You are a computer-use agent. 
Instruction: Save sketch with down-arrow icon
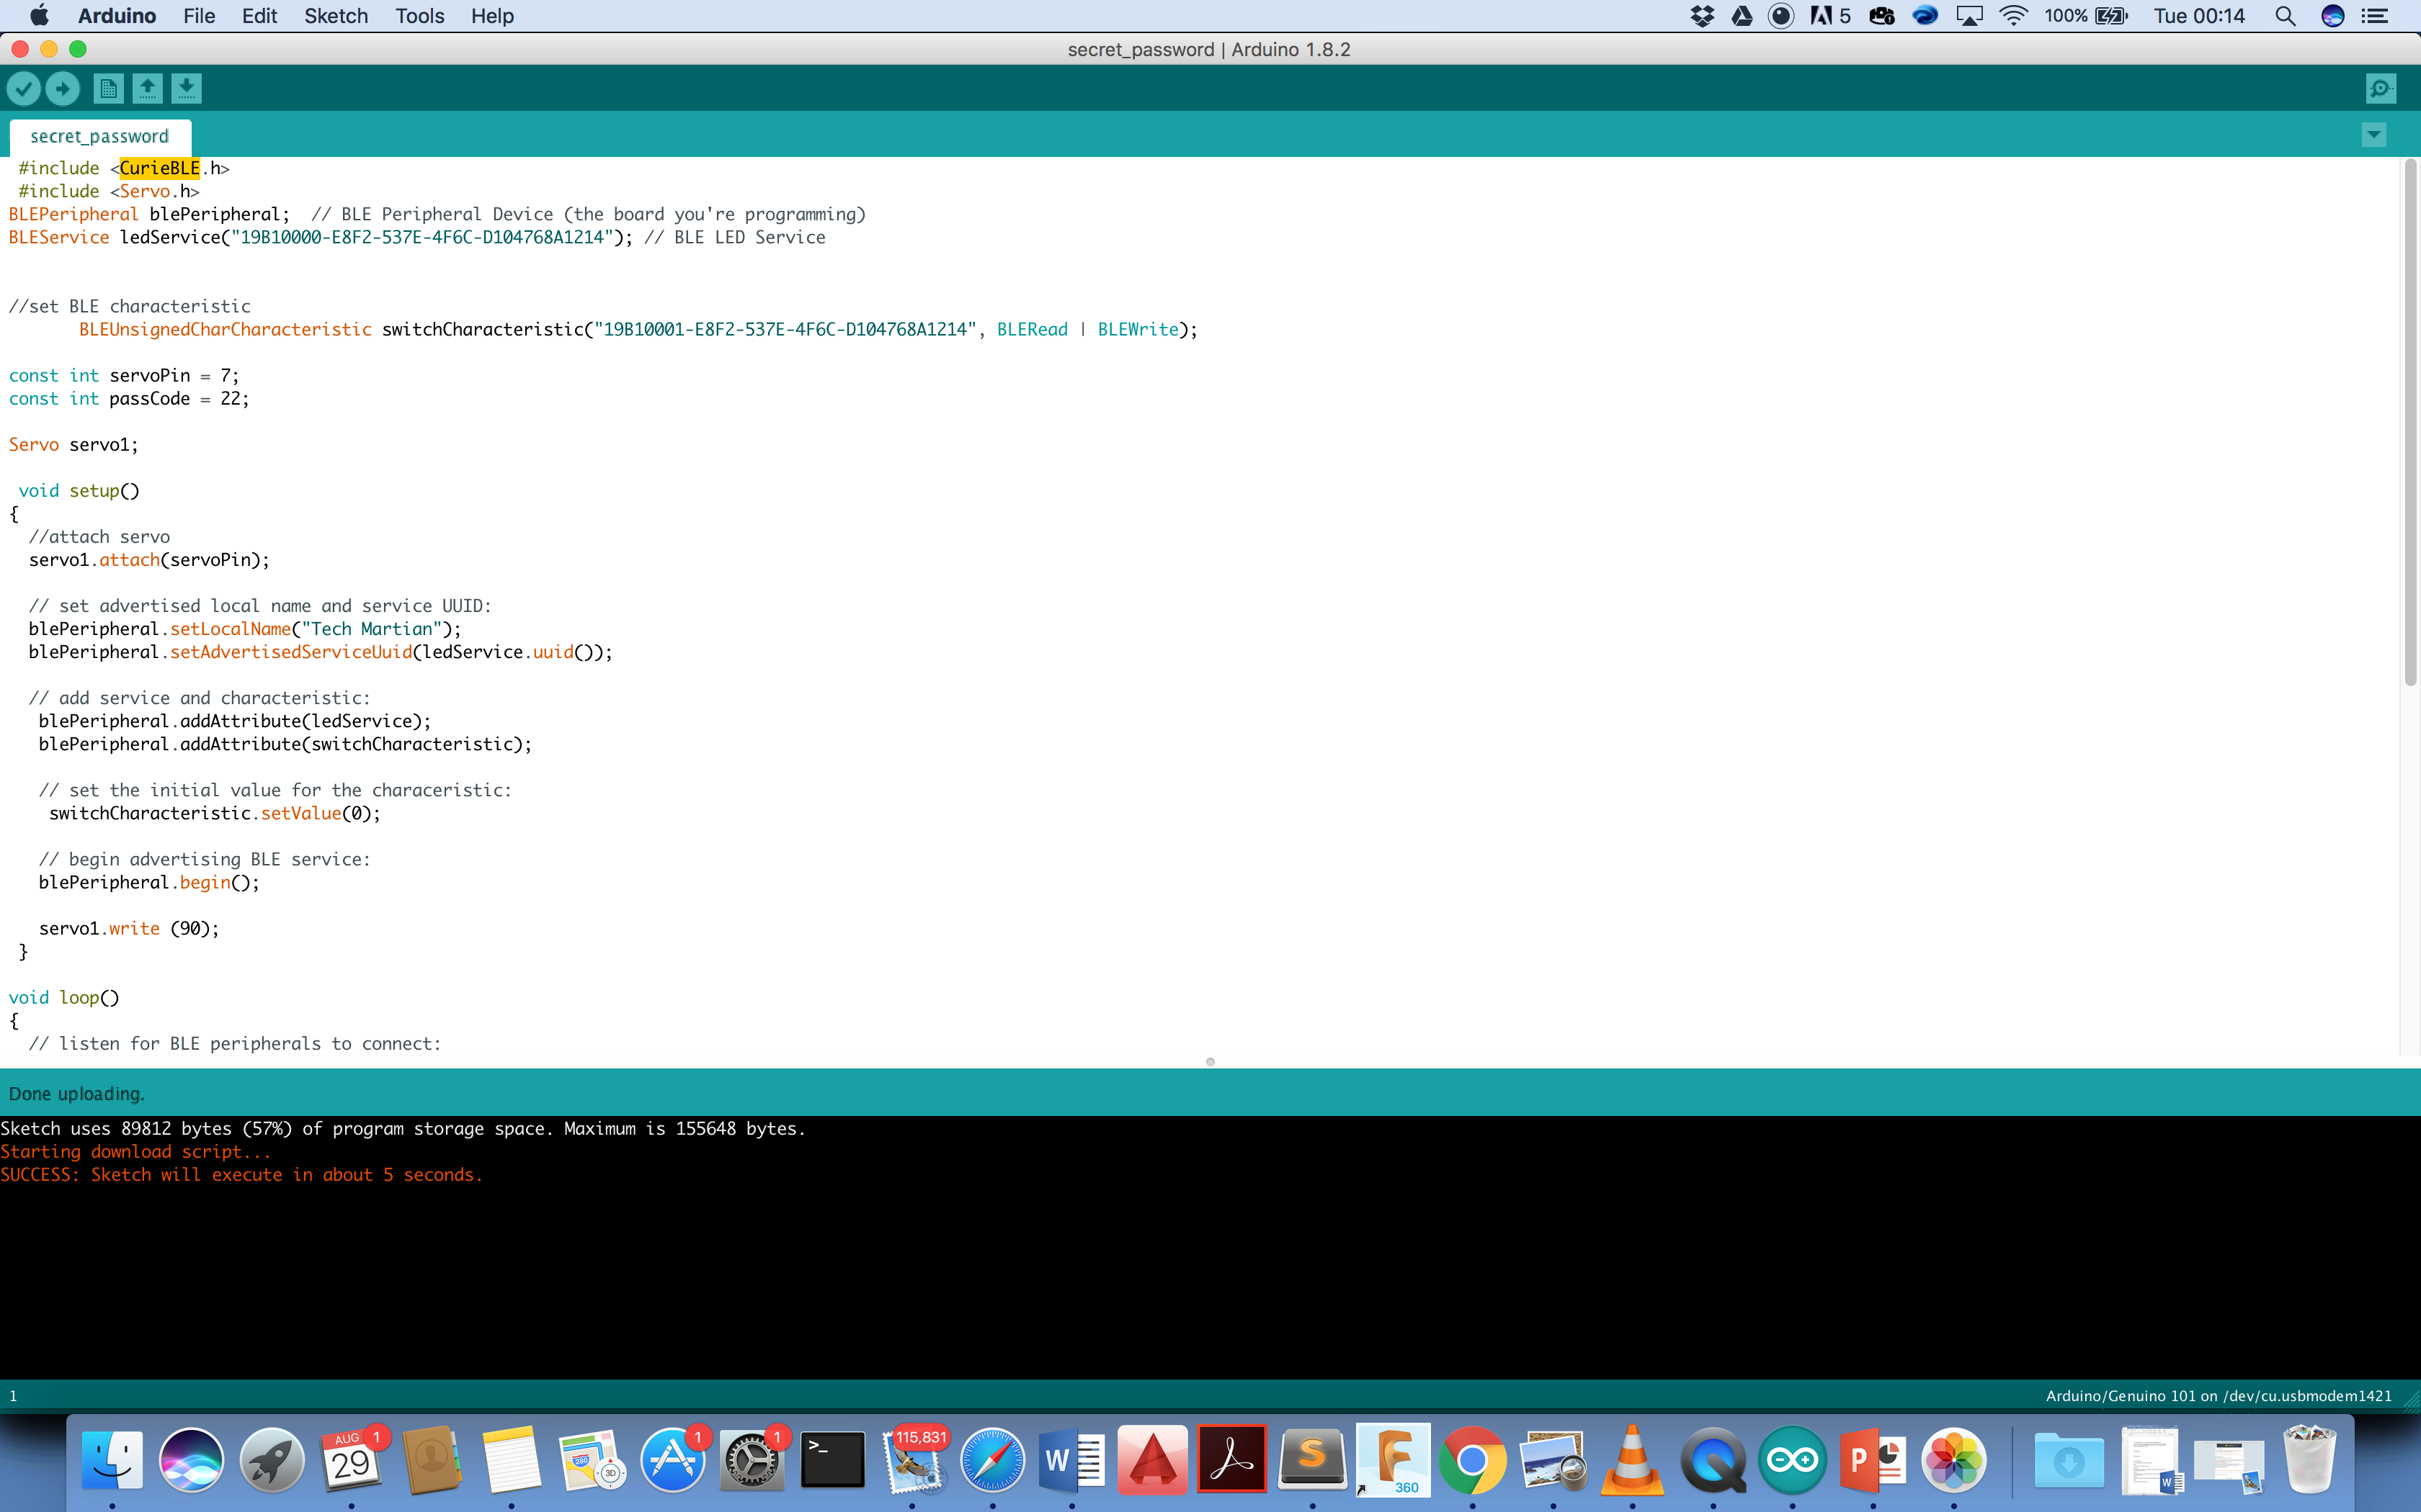click(x=186, y=89)
